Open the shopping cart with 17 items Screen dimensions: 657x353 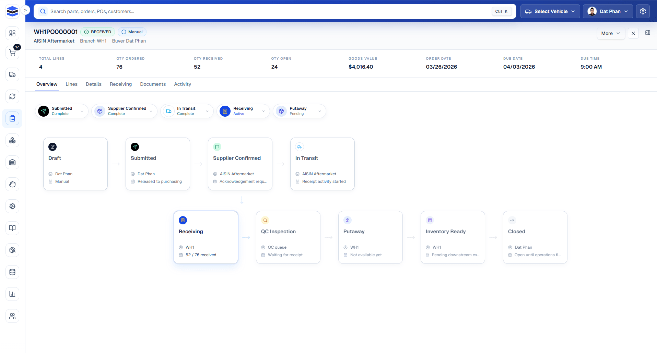pos(12,52)
